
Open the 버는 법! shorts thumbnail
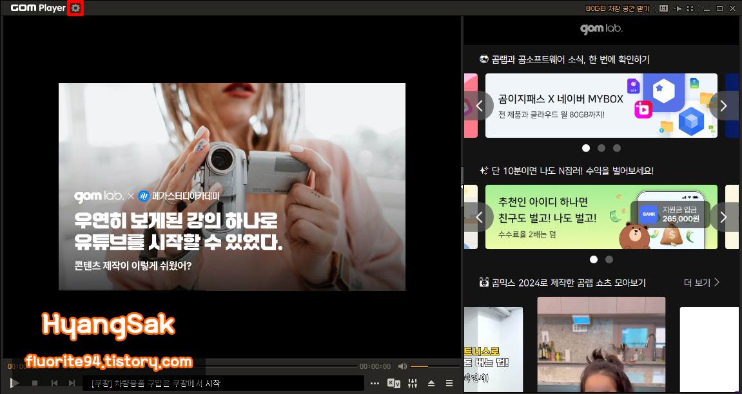[x=494, y=350]
